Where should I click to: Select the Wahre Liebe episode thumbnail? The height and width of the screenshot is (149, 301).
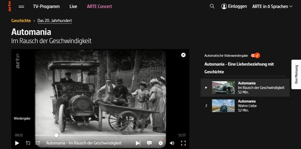point(223,105)
